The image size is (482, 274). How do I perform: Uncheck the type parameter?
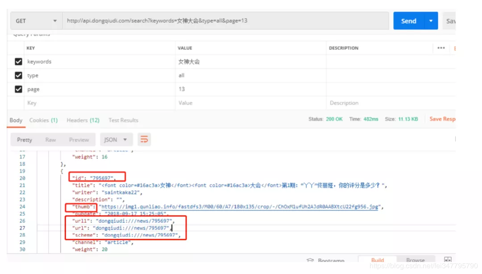click(18, 75)
